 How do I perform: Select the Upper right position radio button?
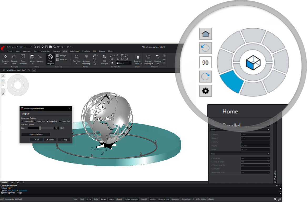click(22, 121)
